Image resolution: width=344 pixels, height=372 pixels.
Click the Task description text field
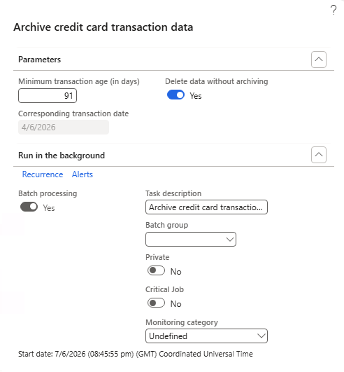(206, 207)
